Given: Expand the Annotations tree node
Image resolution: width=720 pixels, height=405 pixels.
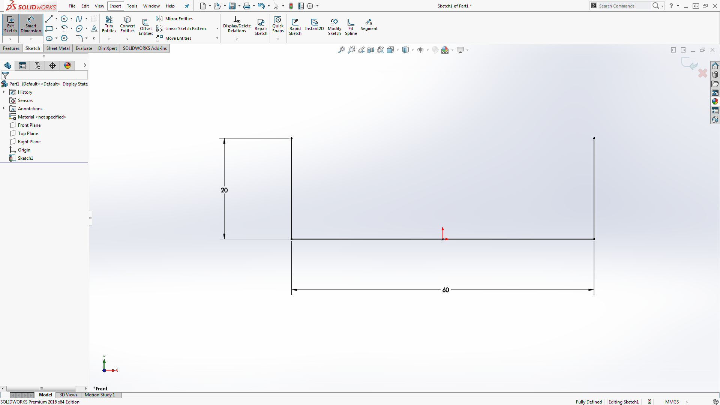Looking at the screenshot, I should (4, 108).
